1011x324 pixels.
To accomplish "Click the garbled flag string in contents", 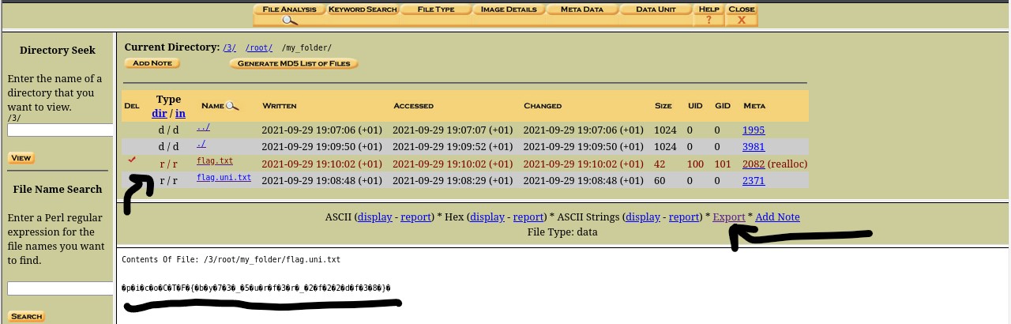I will 256,288.
